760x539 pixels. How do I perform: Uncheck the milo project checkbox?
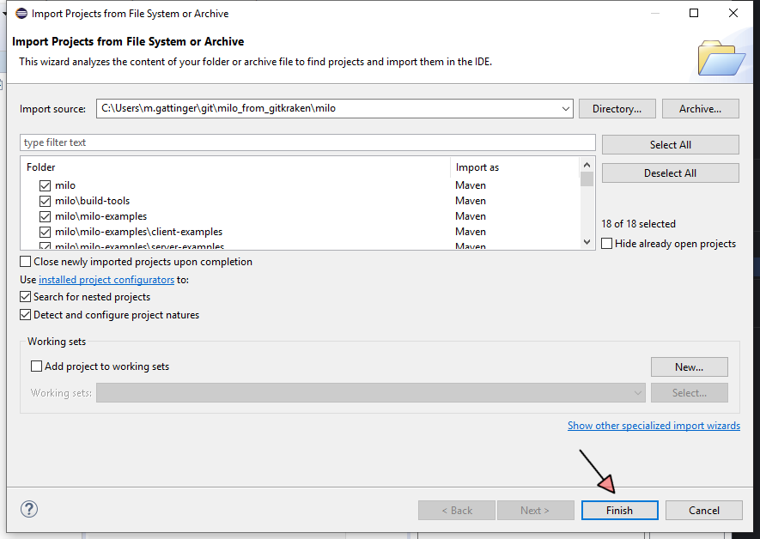tap(45, 185)
